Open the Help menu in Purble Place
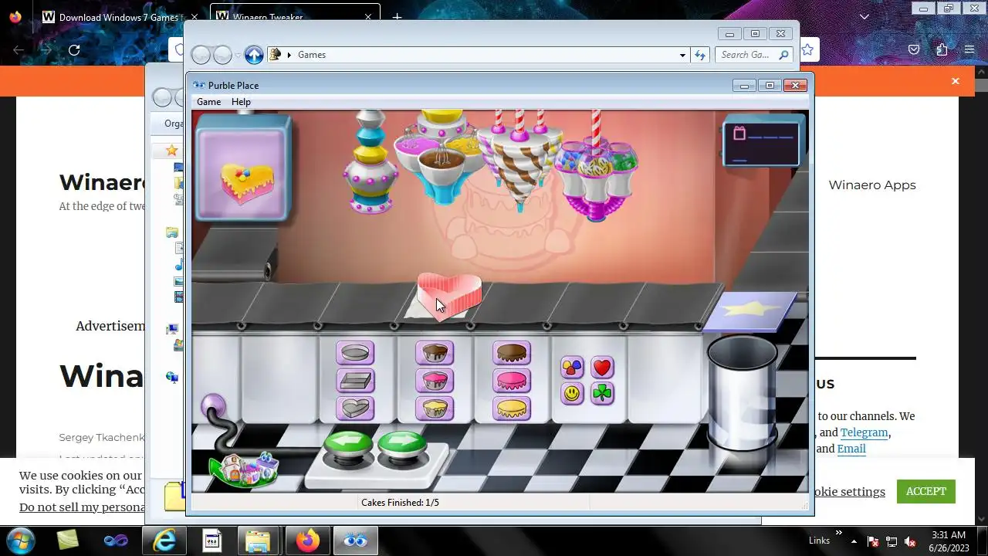Screen dimensions: 988x556 [x=241, y=102]
